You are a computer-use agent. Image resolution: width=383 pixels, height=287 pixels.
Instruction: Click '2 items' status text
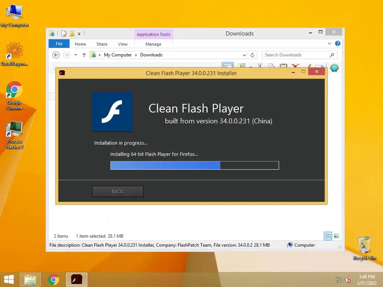pyautogui.click(x=61, y=236)
